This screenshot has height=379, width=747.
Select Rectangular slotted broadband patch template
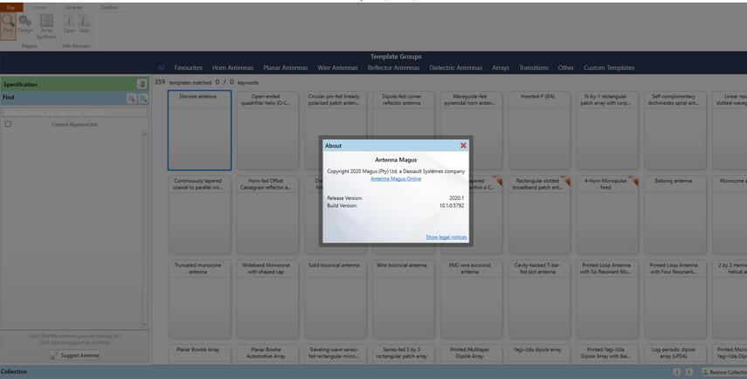(x=539, y=215)
